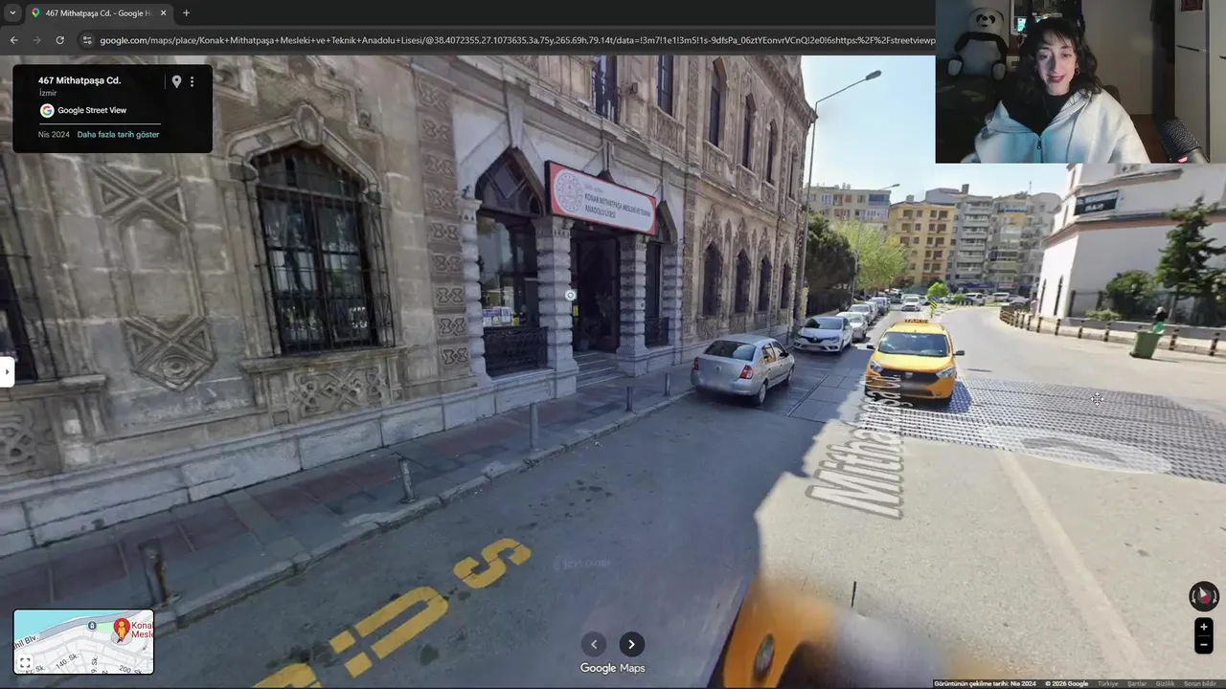The width and height of the screenshot is (1226, 689).
Task: Expand the collapsed side panel arrow
Action: (x=6, y=371)
